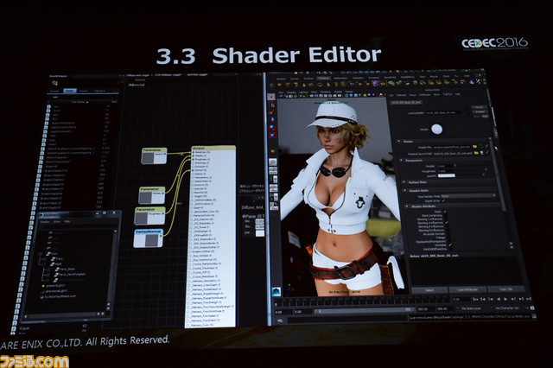Switch to the Rendering shelf tab
The width and height of the screenshot is (553, 368).
390,78
